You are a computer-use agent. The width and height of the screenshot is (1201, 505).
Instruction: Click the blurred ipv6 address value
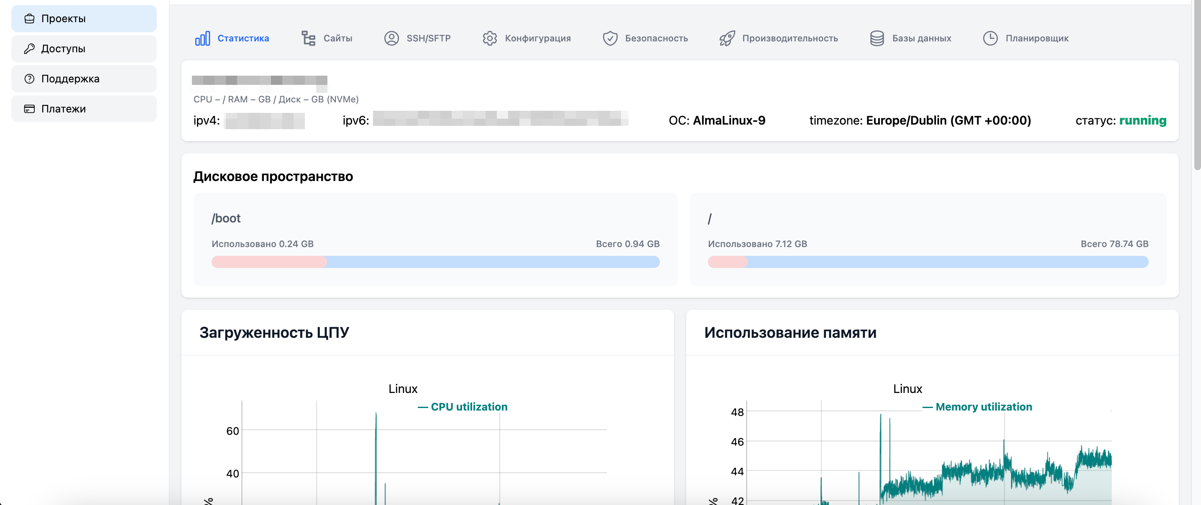click(x=500, y=118)
